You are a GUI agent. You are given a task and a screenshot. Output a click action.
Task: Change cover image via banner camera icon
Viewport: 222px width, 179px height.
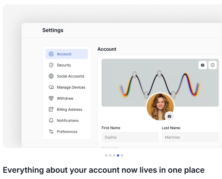coord(203,65)
